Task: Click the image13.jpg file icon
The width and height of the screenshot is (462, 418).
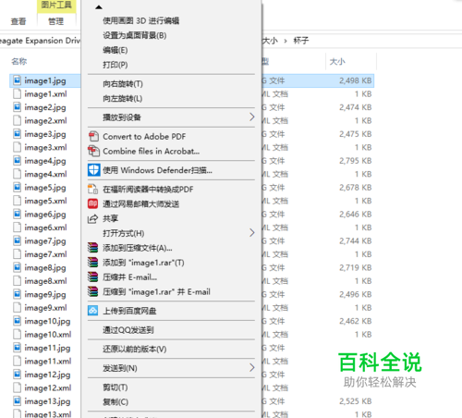Action: [x=18, y=401]
